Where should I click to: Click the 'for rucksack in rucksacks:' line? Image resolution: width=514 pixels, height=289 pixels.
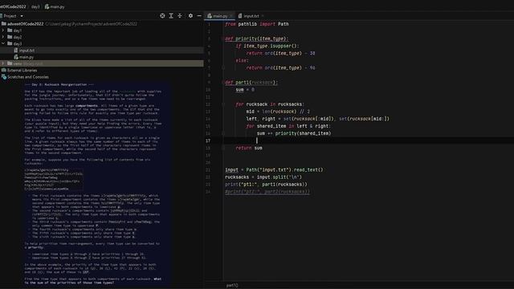270,104
